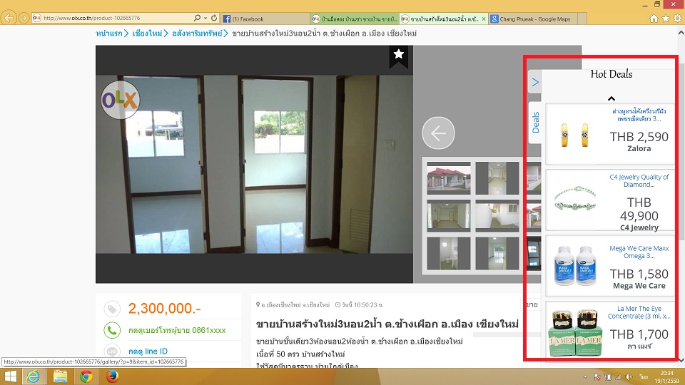Click the green phone icon
The width and height of the screenshot is (685, 385).
(x=112, y=330)
